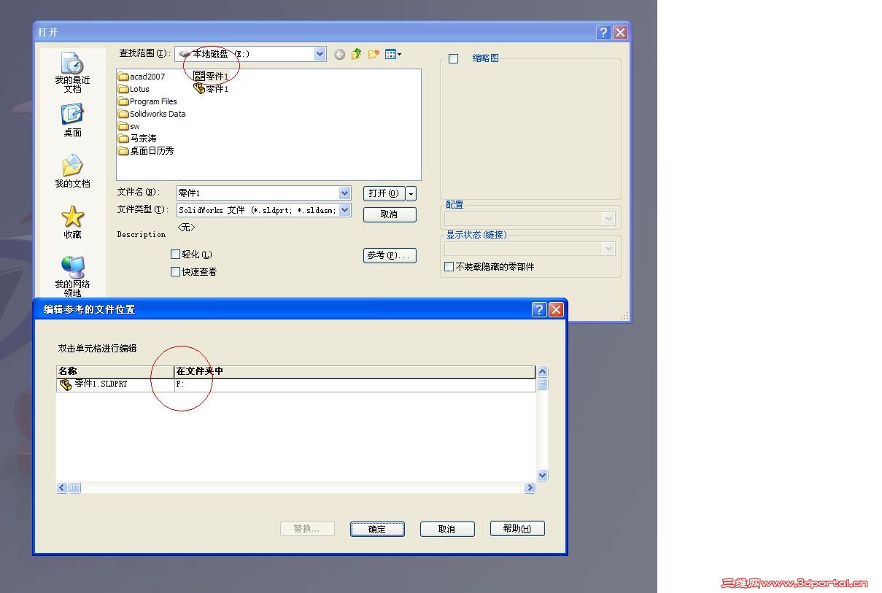Open the arrow next to the 打开 button

click(411, 193)
